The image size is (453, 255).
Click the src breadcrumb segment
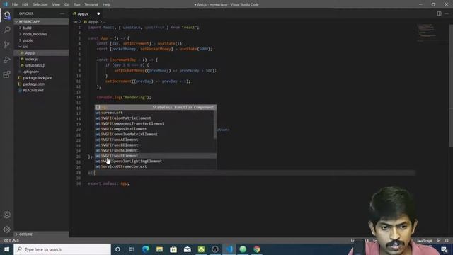76,22
